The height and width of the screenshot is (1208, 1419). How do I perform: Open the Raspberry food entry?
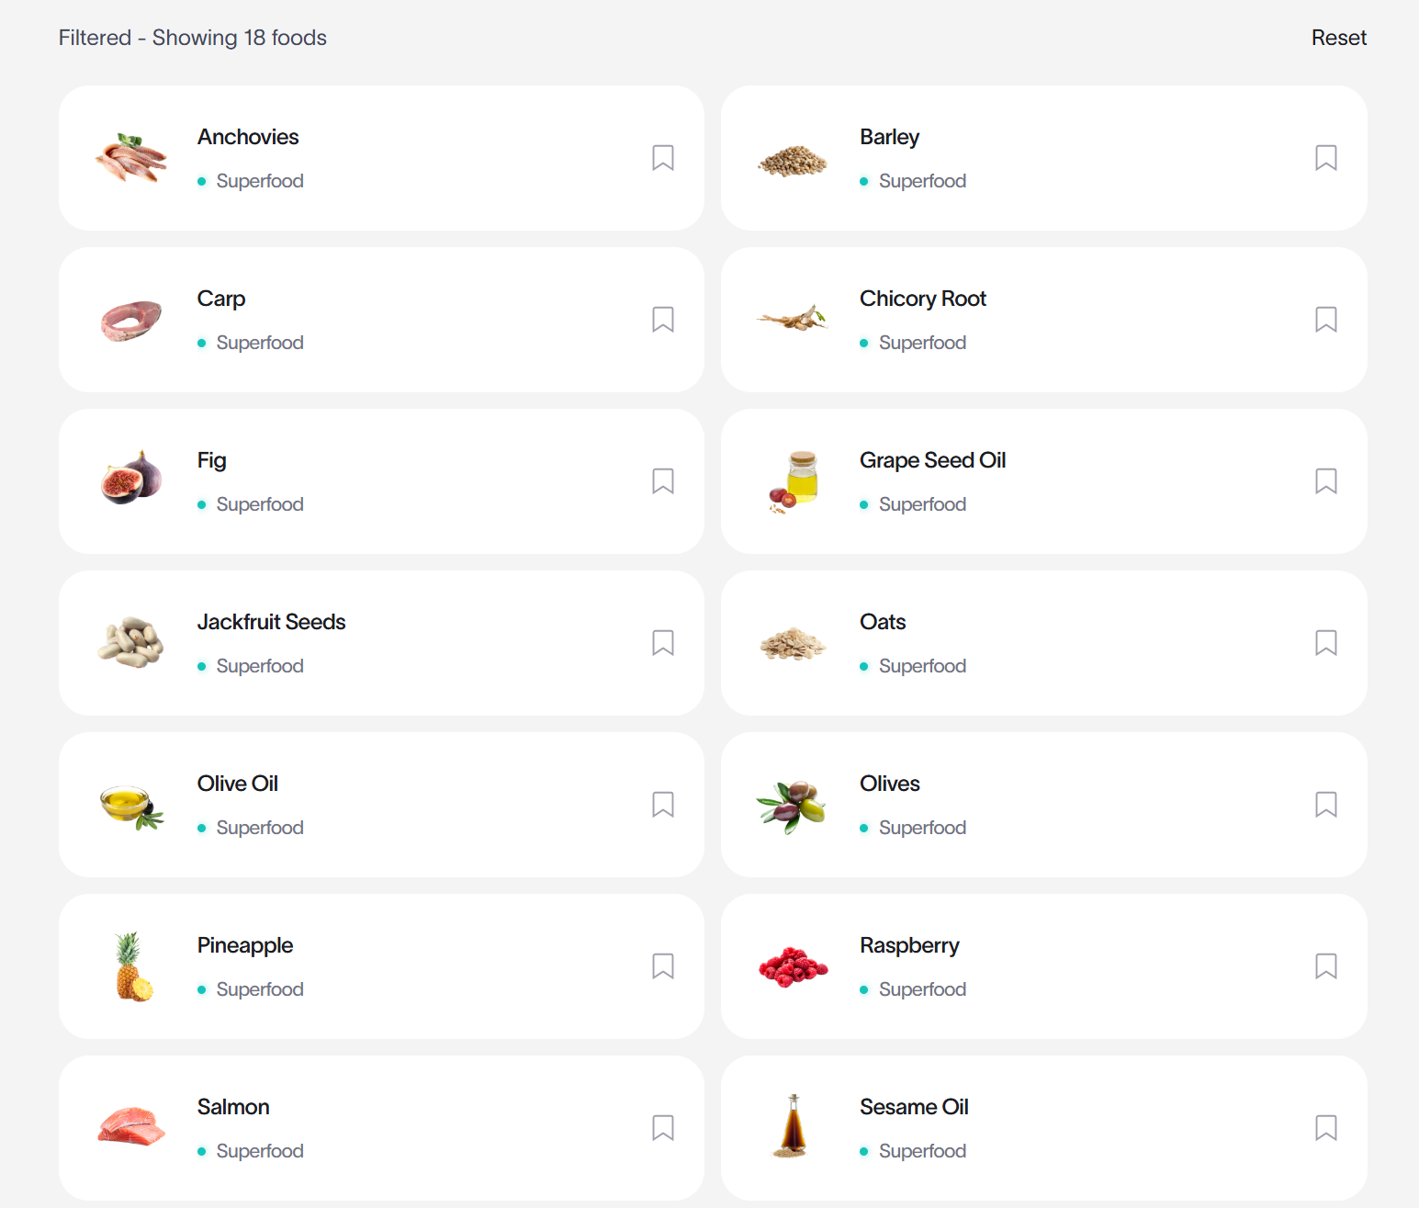[x=1044, y=966]
